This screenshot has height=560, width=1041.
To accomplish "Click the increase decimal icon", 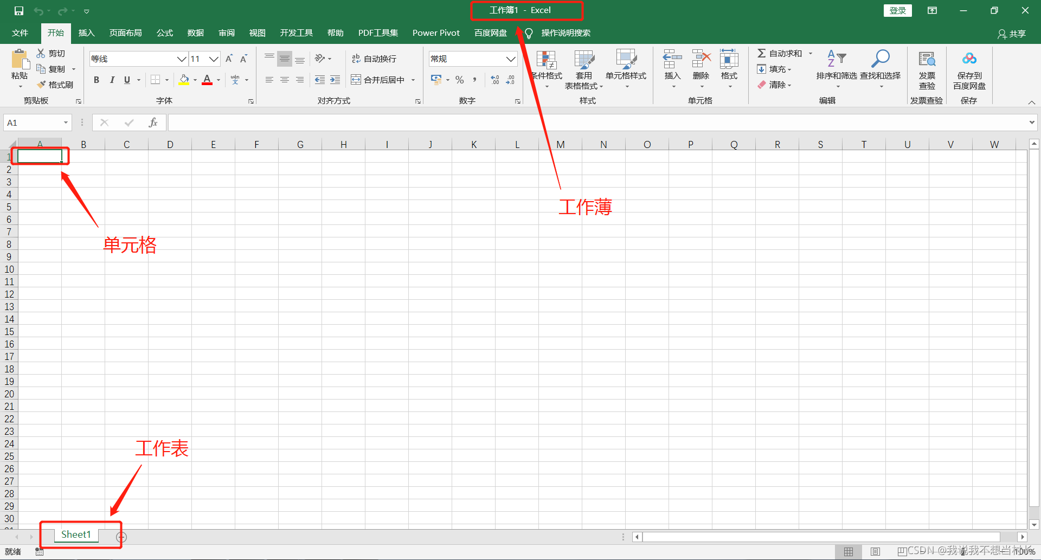I will coord(495,80).
